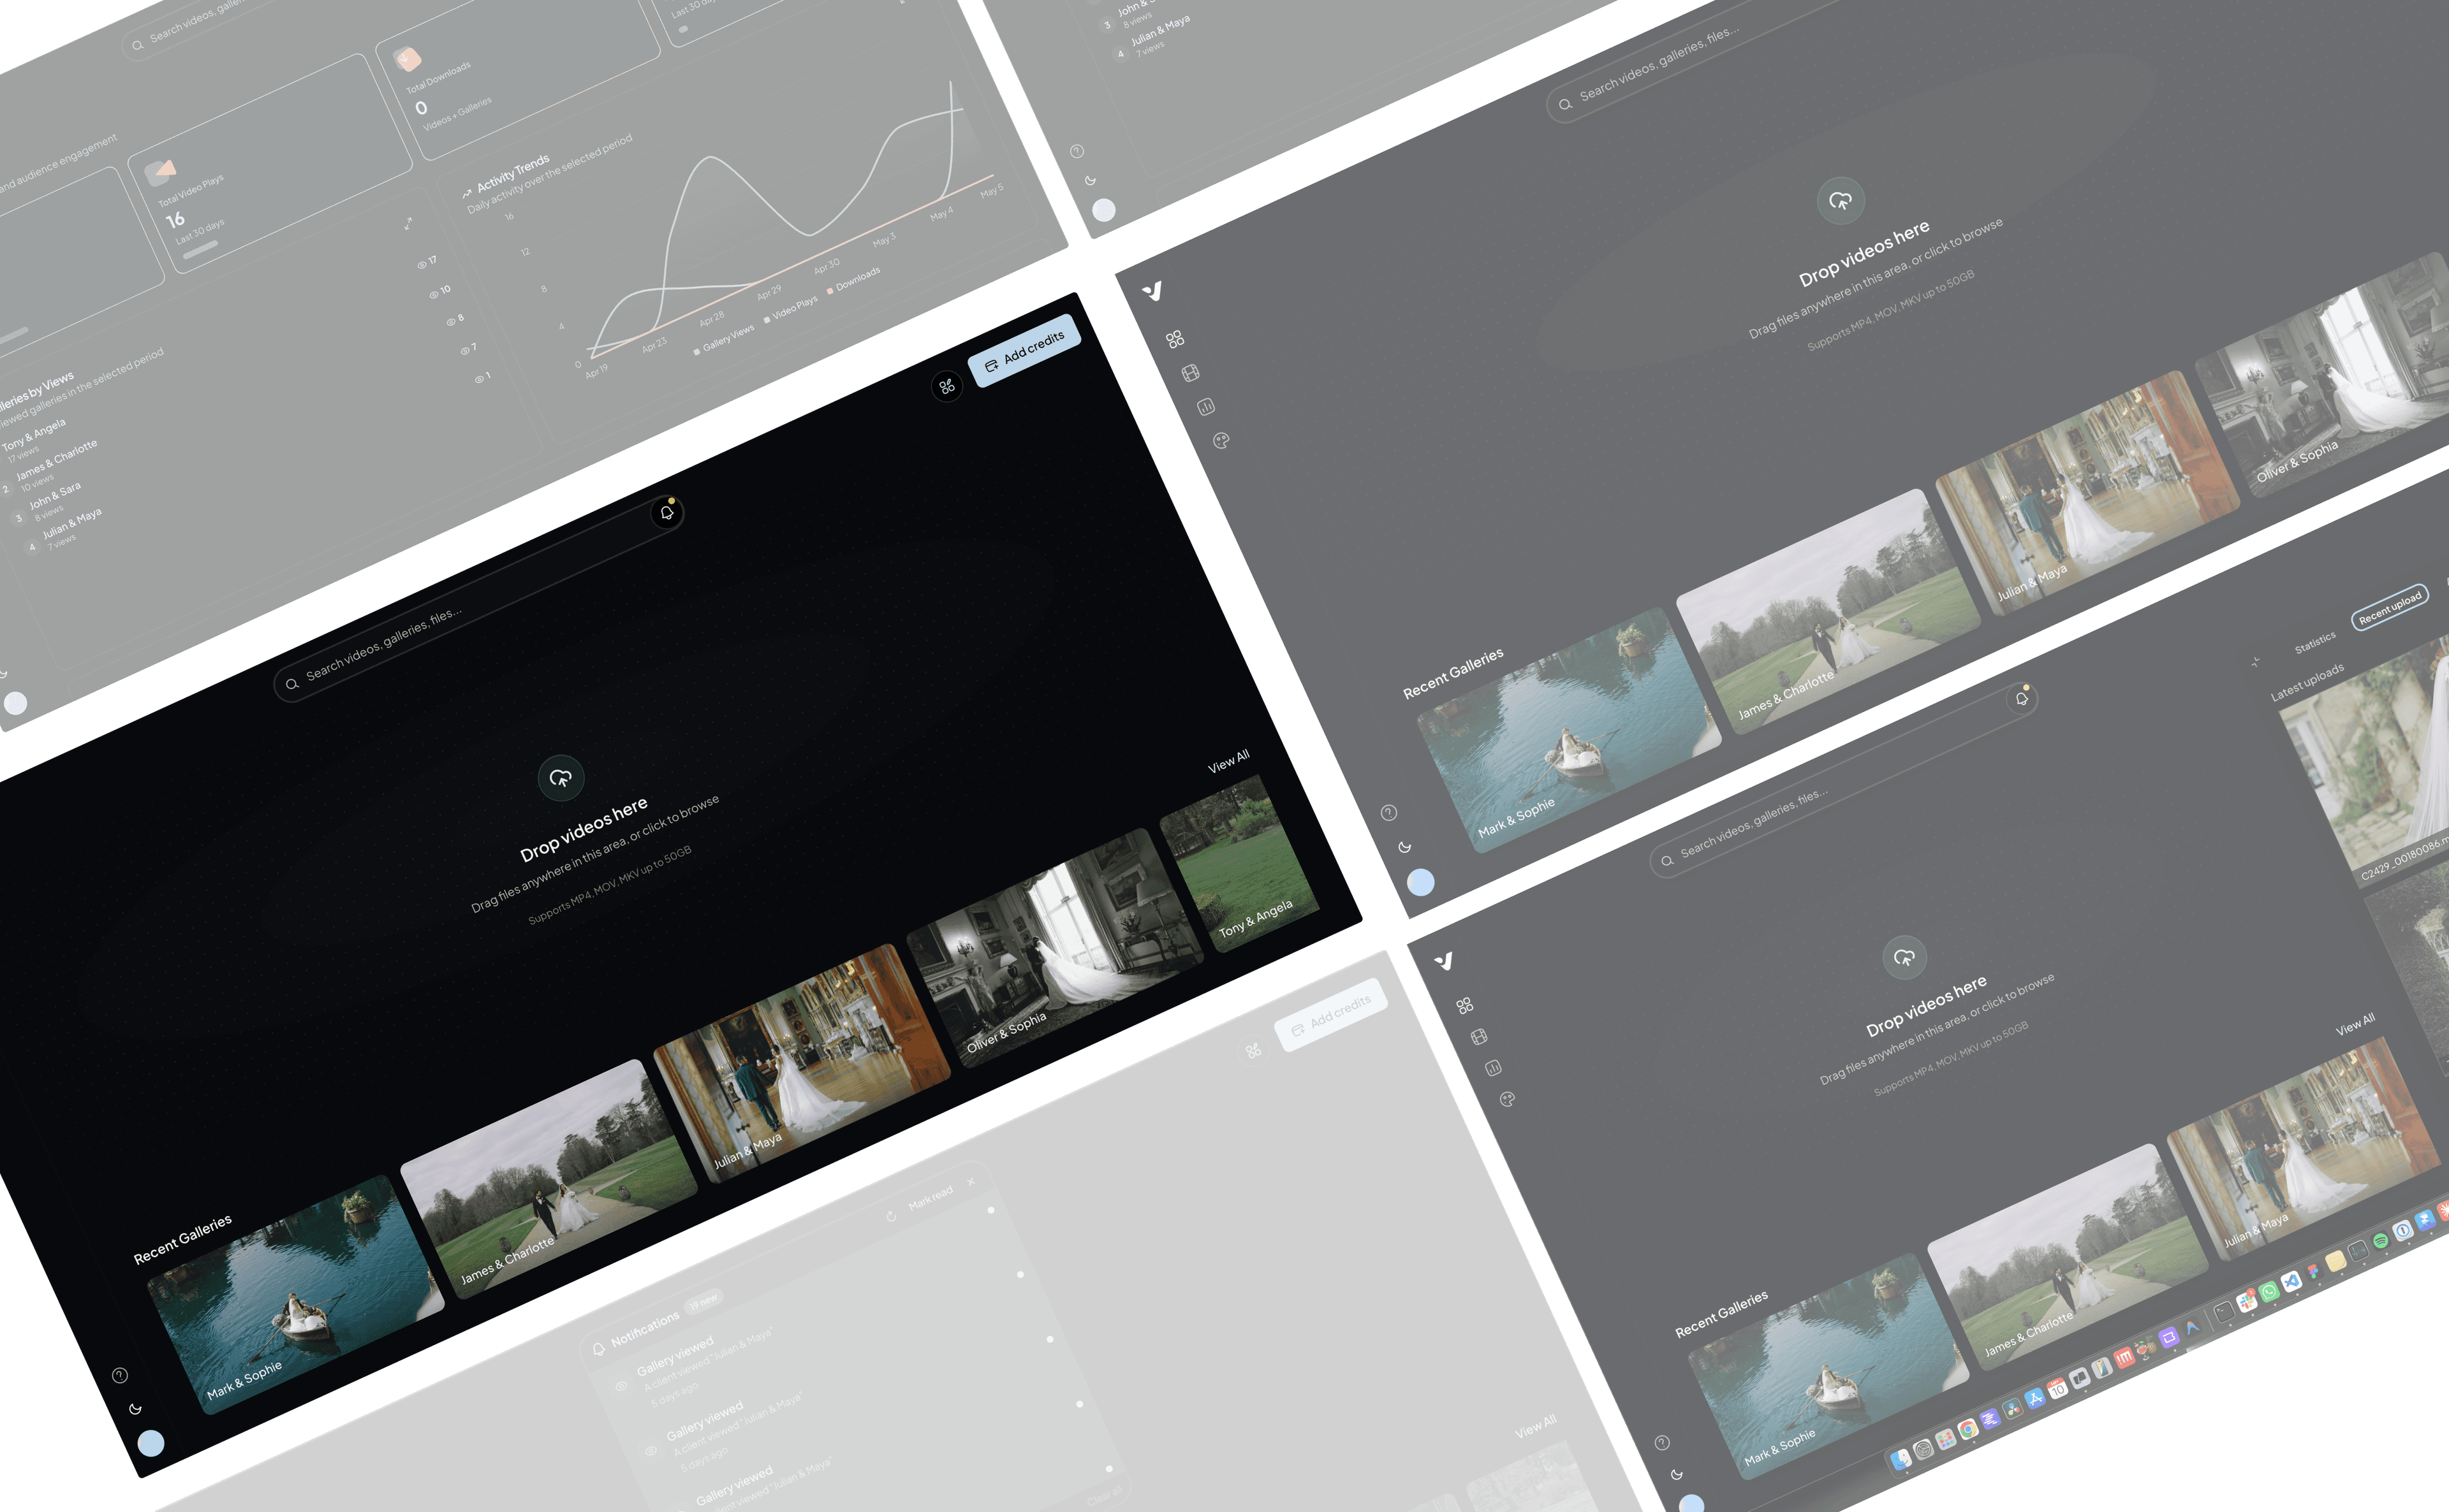The height and width of the screenshot is (1512, 2449).
Task: Toggle Gallery Views legend in Activity Trends chart
Action: coord(725,340)
